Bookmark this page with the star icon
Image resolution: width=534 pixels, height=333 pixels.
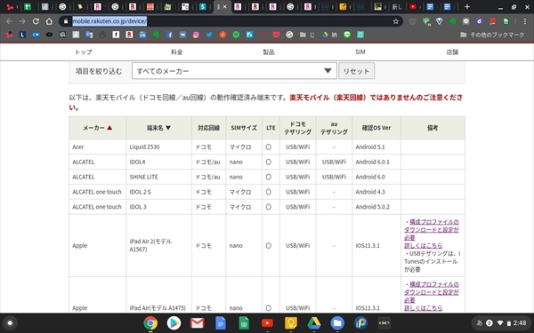[395, 21]
